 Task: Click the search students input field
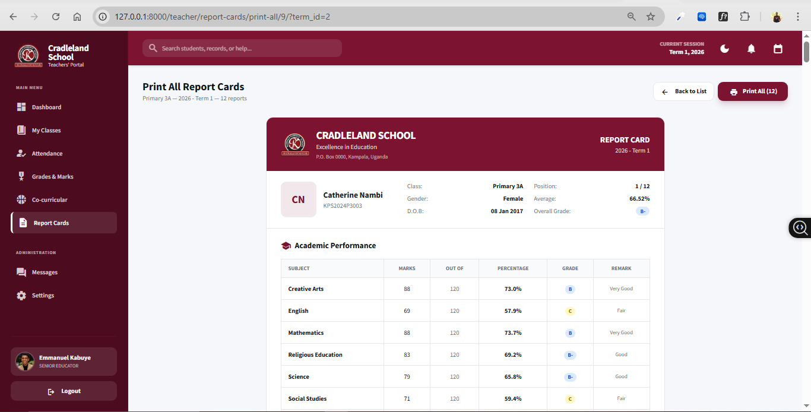[242, 48]
